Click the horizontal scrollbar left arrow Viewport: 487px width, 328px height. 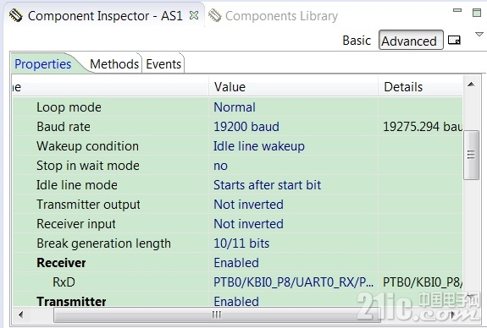click(x=21, y=314)
